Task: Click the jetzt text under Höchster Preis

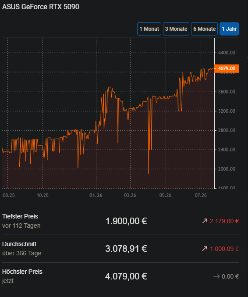Action: tap(8, 281)
